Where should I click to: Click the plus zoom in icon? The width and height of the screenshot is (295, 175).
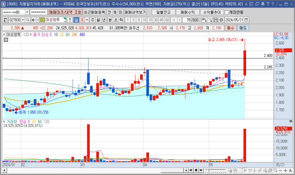285,171
